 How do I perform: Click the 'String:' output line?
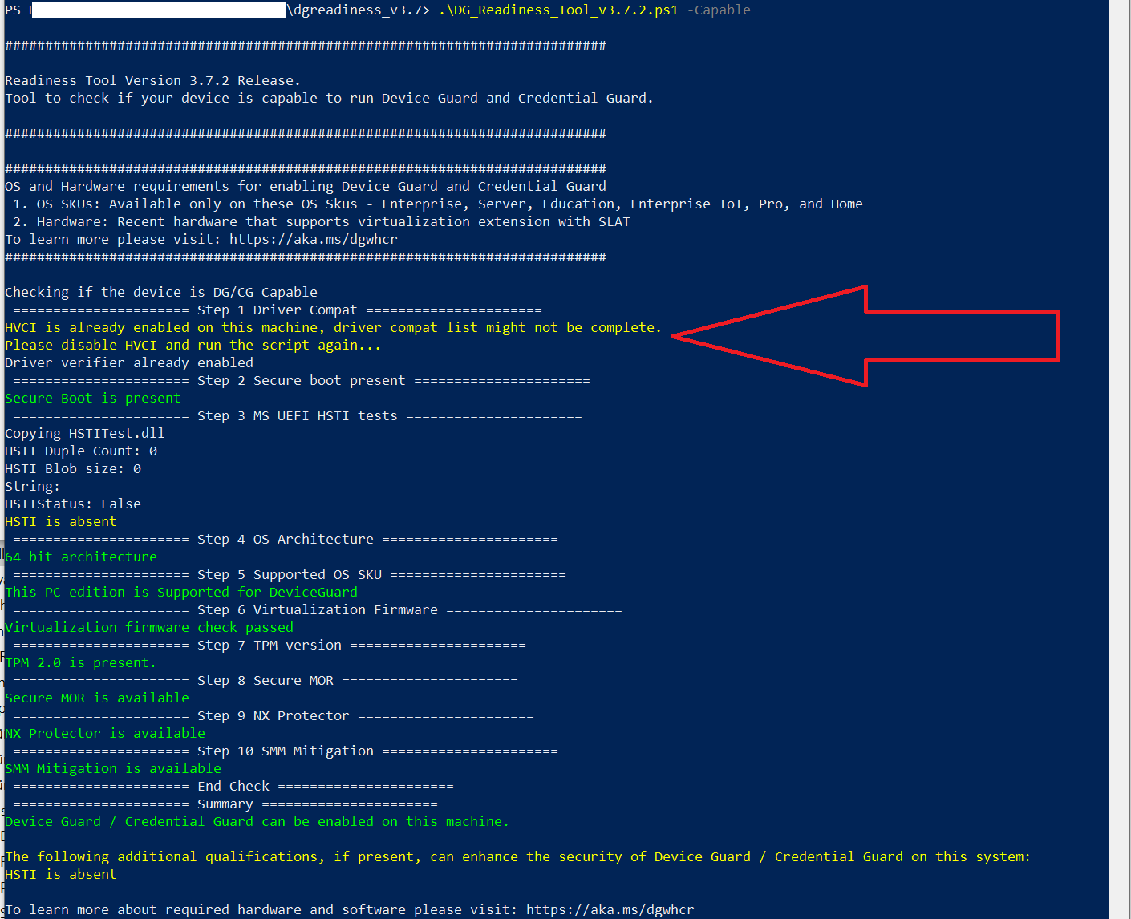(32, 486)
